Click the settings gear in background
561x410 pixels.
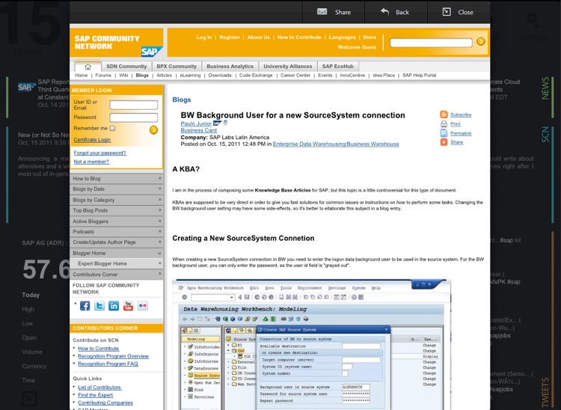tap(532, 19)
